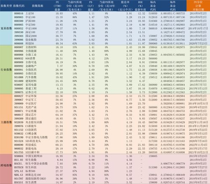Click index code 000016 for 上证50
The height and width of the screenshot is (184, 210).
[x=19, y=13]
